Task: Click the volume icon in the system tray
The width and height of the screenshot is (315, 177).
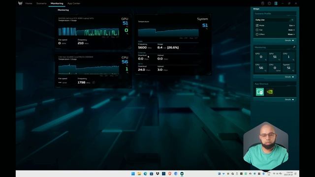Action: pyautogui.click(x=281, y=174)
